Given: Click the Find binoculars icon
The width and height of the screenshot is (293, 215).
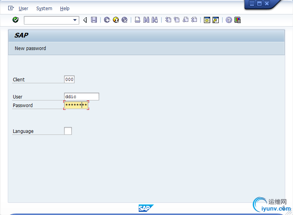Looking at the screenshot, I should click(146, 20).
